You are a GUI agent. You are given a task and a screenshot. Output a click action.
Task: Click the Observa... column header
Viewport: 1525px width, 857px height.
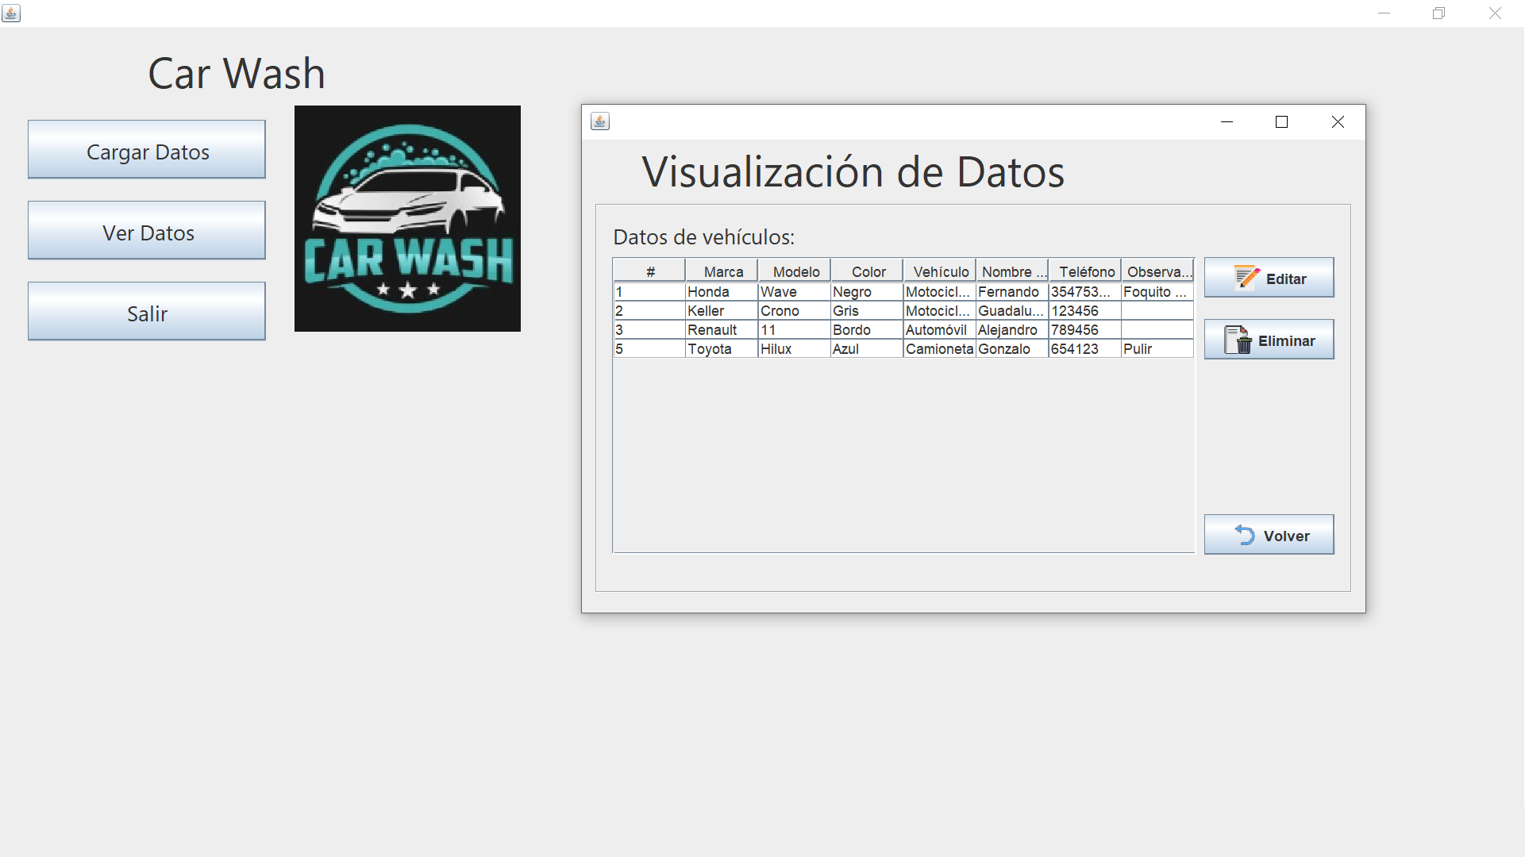(1157, 271)
